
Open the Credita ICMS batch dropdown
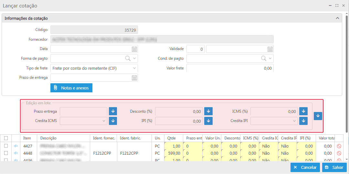click(104, 121)
